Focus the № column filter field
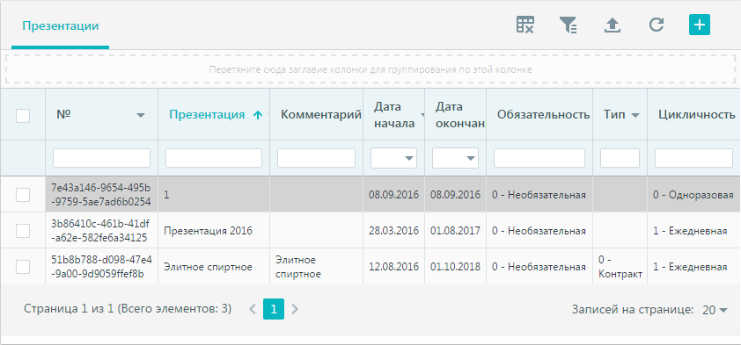 (101, 158)
